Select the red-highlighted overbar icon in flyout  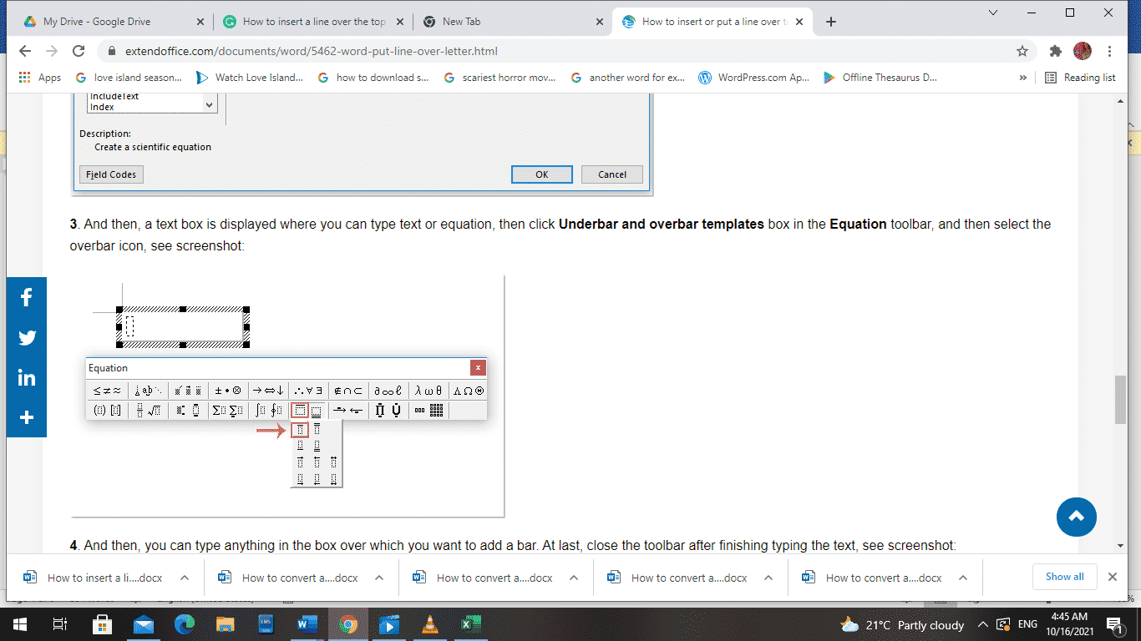click(301, 430)
